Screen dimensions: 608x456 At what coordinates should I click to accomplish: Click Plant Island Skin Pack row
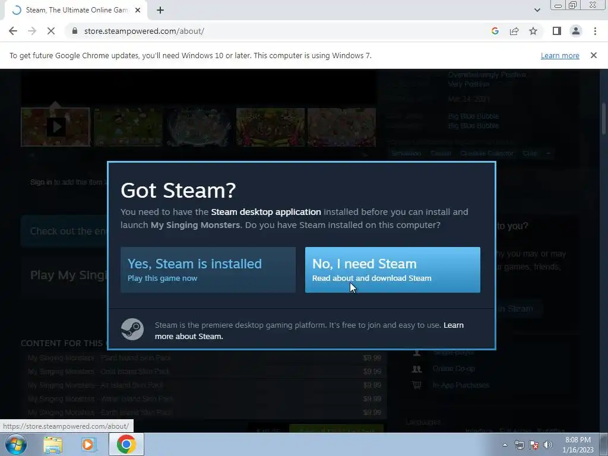coord(204,358)
